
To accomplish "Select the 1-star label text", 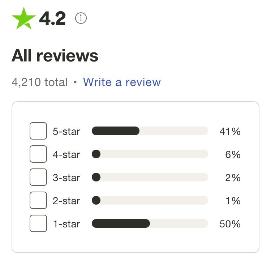I will (x=66, y=224).
